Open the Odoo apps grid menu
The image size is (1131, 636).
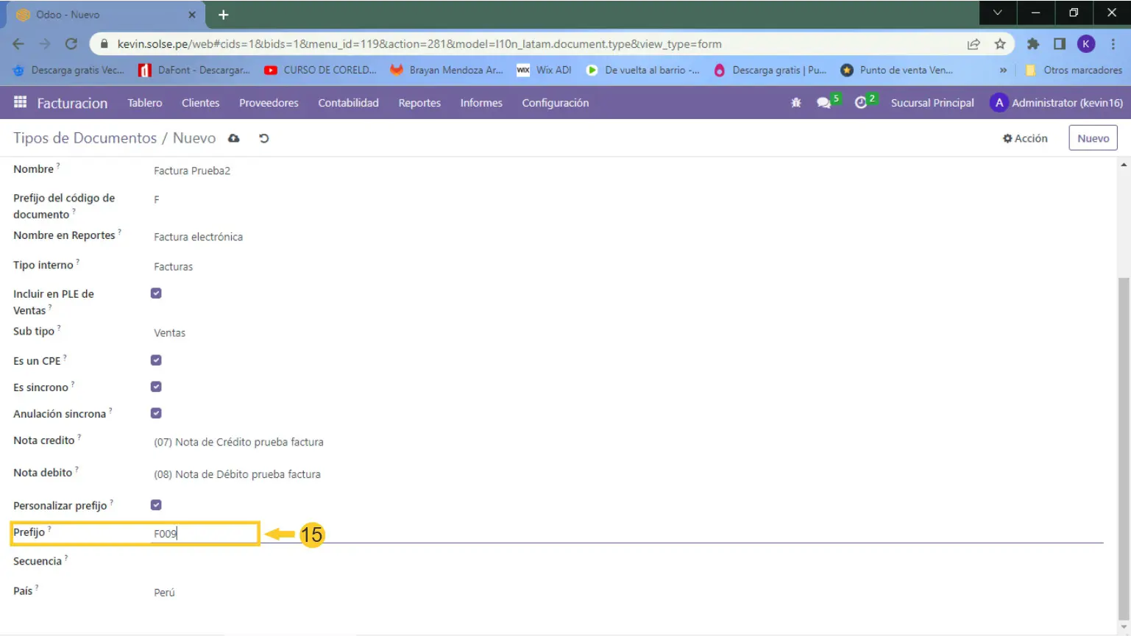20,102
